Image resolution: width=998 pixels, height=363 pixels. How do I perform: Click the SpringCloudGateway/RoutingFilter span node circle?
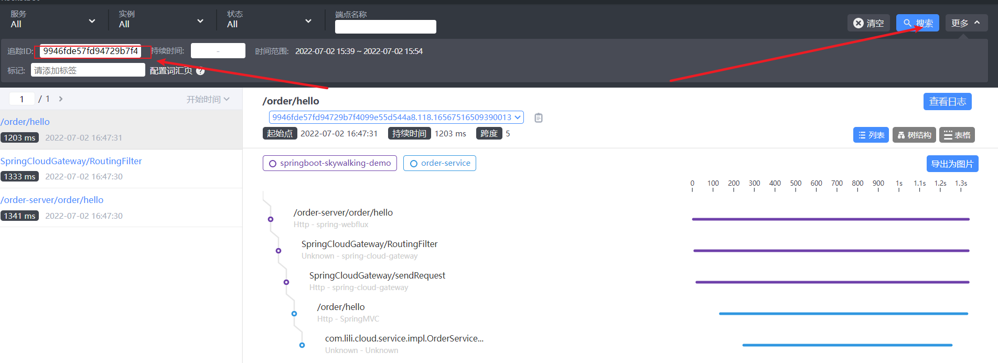click(x=278, y=251)
